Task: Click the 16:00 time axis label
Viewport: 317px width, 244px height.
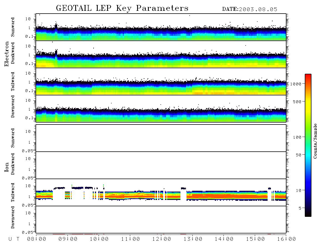Action: pos(286,239)
